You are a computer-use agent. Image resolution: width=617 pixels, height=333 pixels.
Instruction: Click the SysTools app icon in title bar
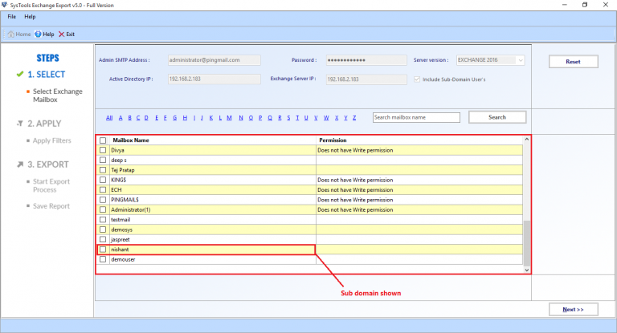click(4, 5)
